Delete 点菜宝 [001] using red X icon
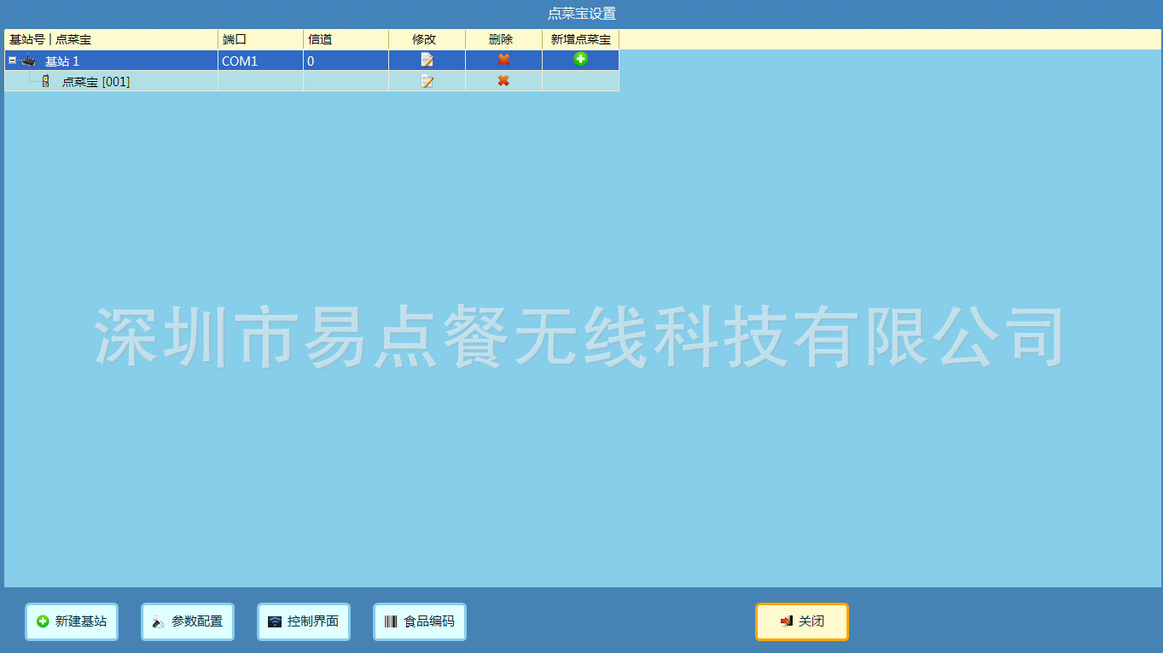This screenshot has height=653, width=1163. (x=503, y=80)
